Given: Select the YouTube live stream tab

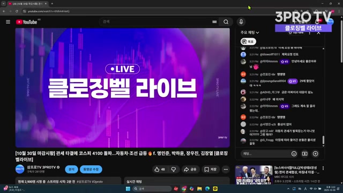Looking at the screenshot, I should pyautogui.click(x=27, y=4).
